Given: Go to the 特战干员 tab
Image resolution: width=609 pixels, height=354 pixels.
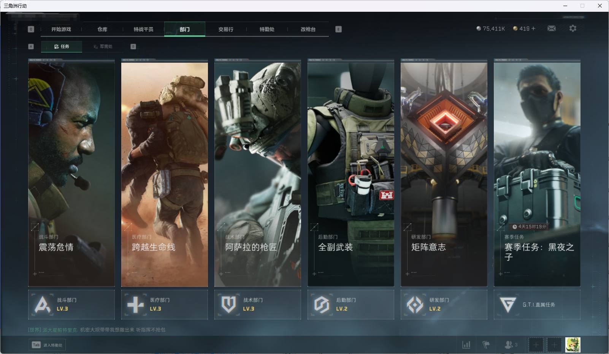Looking at the screenshot, I should [143, 29].
